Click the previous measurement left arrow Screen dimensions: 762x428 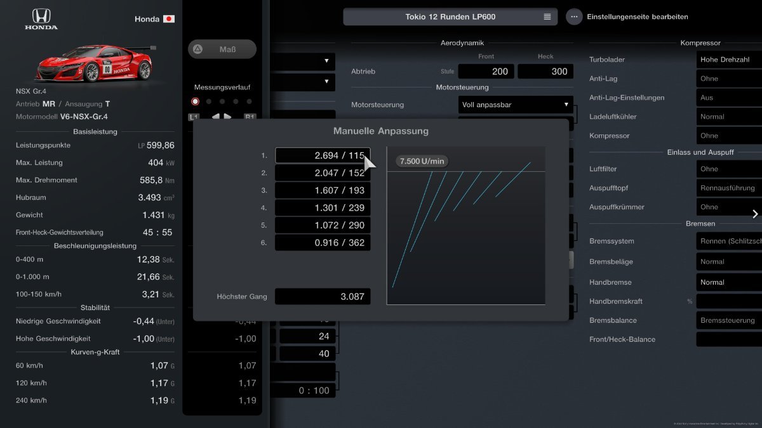coord(215,117)
